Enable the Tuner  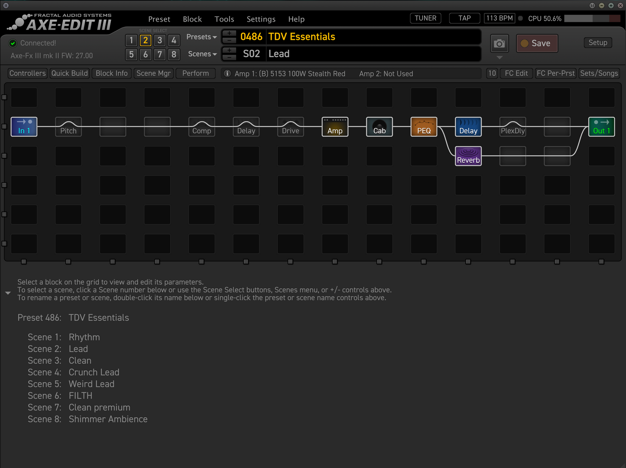(x=425, y=18)
